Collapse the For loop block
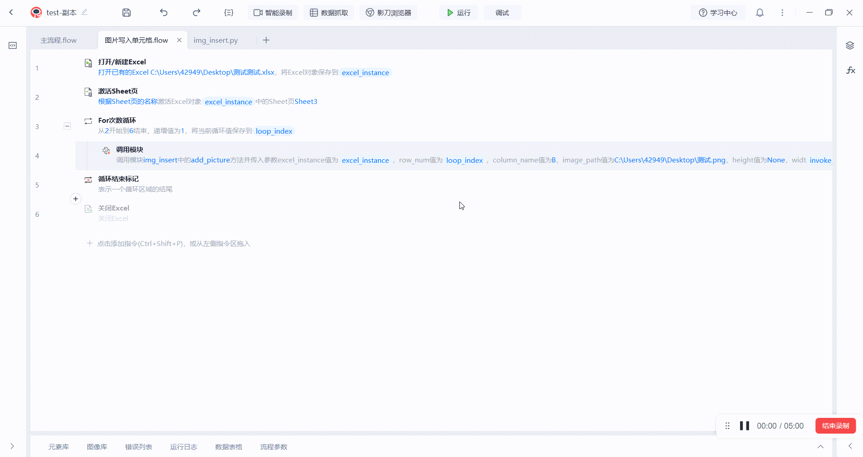 tap(67, 126)
